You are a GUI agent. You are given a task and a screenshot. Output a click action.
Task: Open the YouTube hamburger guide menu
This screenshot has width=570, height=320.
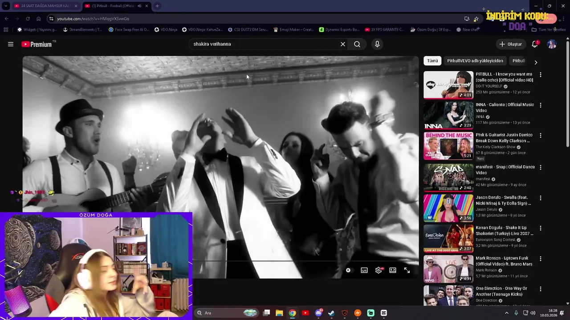[11, 44]
